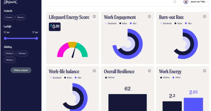Image resolution: width=211 pixels, height=111 pixels.
Task: Click the Lifeguard logo
Action: 11,2
